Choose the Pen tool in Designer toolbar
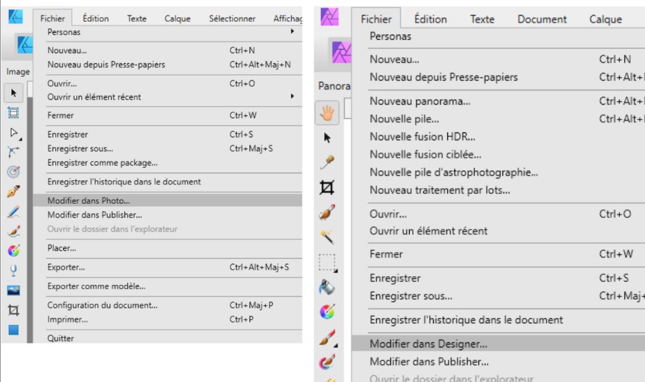Image resolution: width=645 pixels, height=382 pixels. (x=14, y=191)
